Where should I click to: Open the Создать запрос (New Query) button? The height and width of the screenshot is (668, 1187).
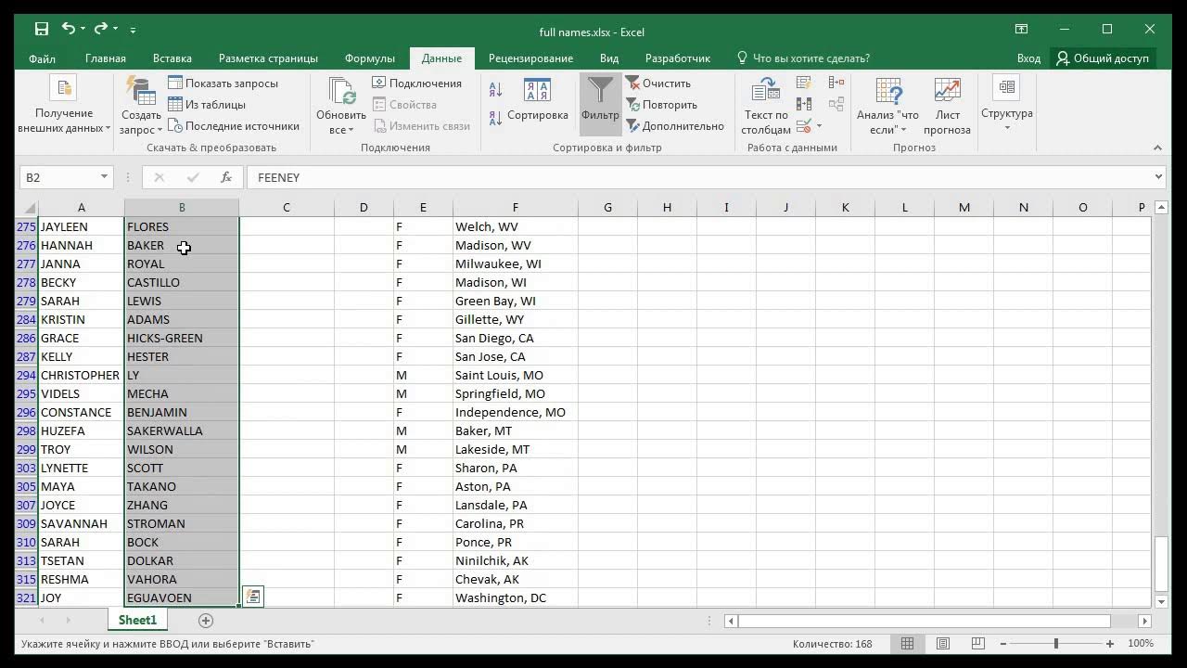tap(141, 104)
